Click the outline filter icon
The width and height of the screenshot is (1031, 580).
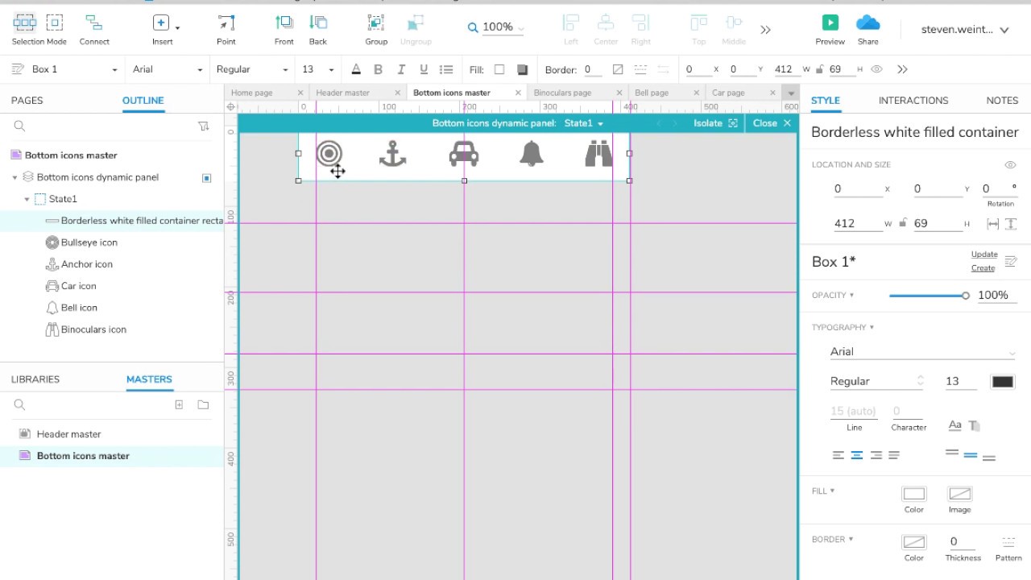click(204, 126)
